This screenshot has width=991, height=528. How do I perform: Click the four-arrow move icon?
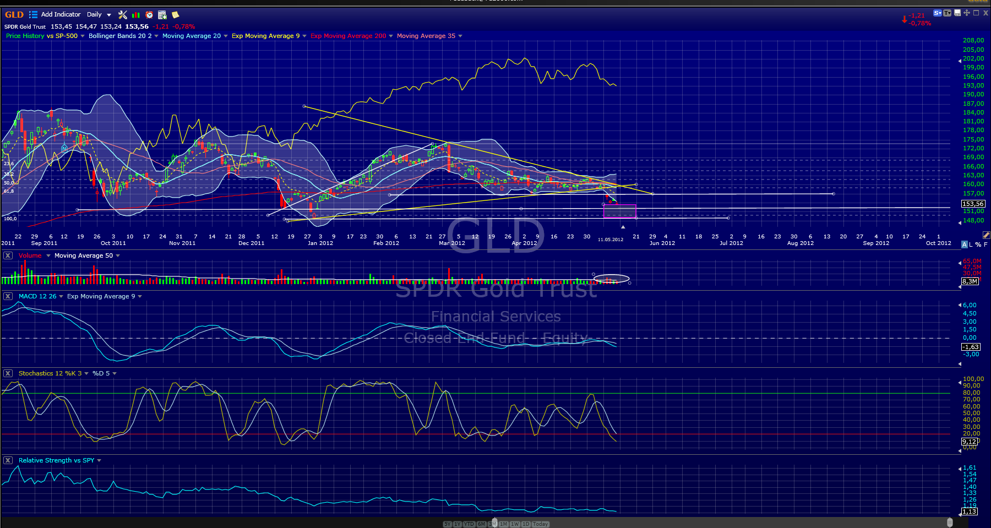pos(967,13)
